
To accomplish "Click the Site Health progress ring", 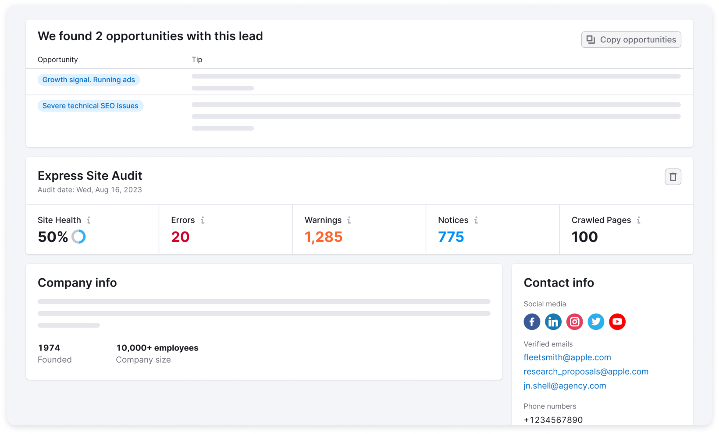I will [x=78, y=237].
